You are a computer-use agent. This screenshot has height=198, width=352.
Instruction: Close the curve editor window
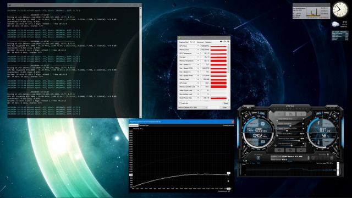click(233, 122)
